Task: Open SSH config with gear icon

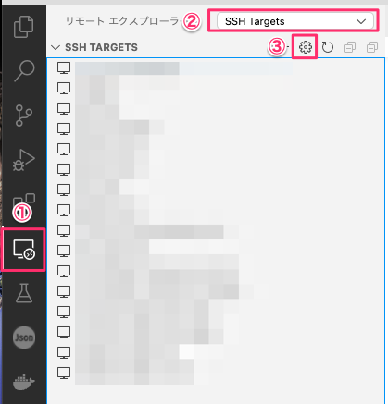Action: (306, 47)
